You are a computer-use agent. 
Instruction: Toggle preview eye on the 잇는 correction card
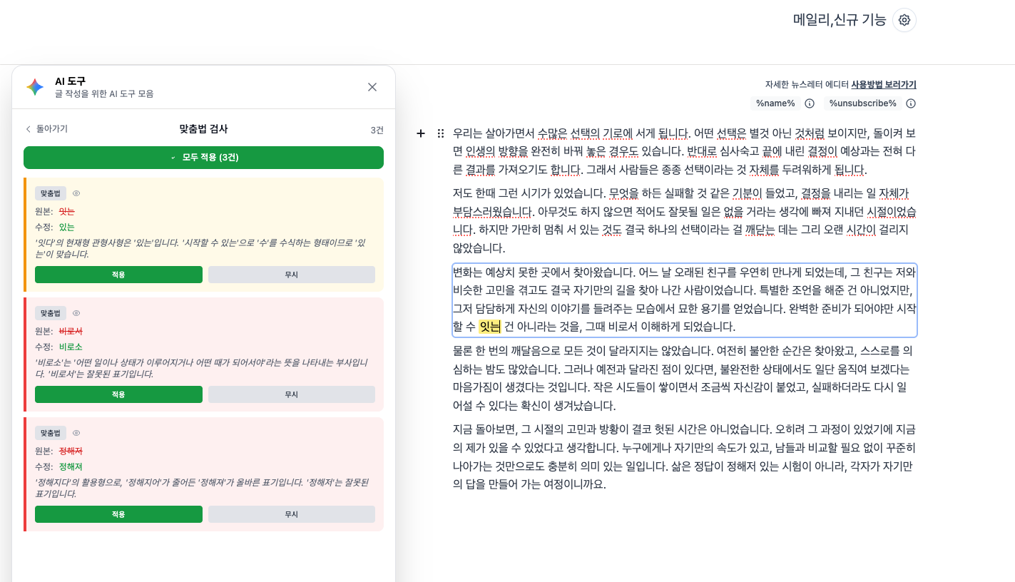(x=76, y=193)
